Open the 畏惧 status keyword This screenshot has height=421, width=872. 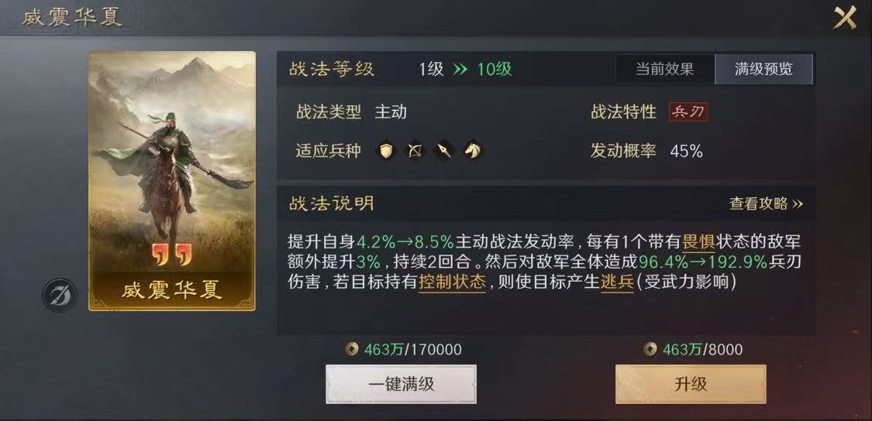click(x=698, y=242)
